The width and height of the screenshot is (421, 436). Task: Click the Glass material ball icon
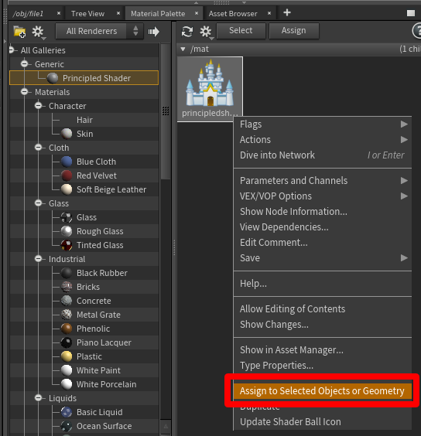click(67, 217)
